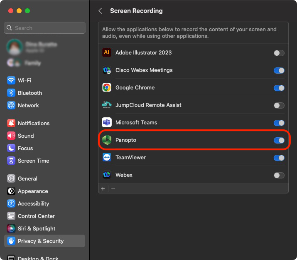Image resolution: width=297 pixels, height=260 pixels.
Task: Open Siri & Spotlight settings
Action: click(44, 228)
